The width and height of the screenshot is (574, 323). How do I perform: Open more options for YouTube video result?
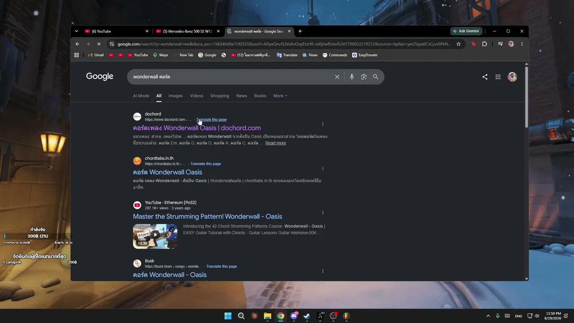(x=323, y=213)
